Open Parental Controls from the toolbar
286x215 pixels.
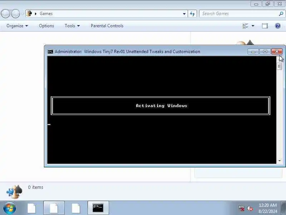point(107,26)
